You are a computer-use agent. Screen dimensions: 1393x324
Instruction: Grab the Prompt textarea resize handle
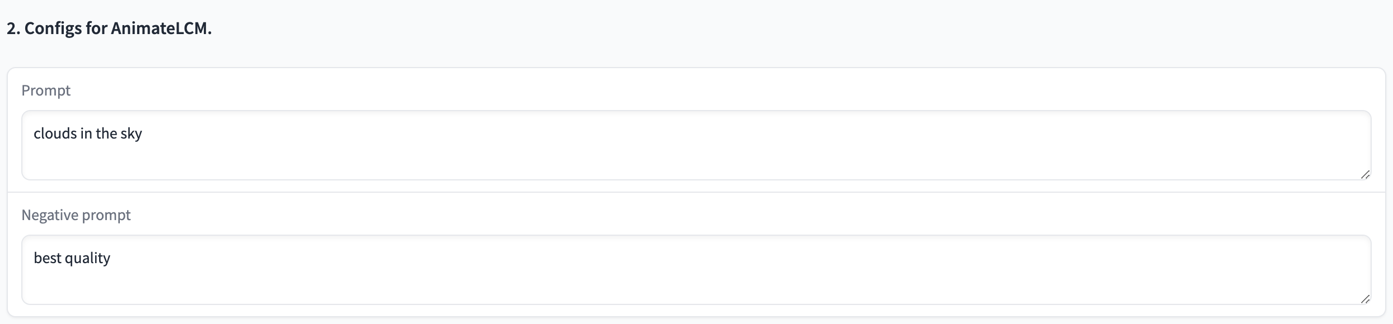[1365, 175]
